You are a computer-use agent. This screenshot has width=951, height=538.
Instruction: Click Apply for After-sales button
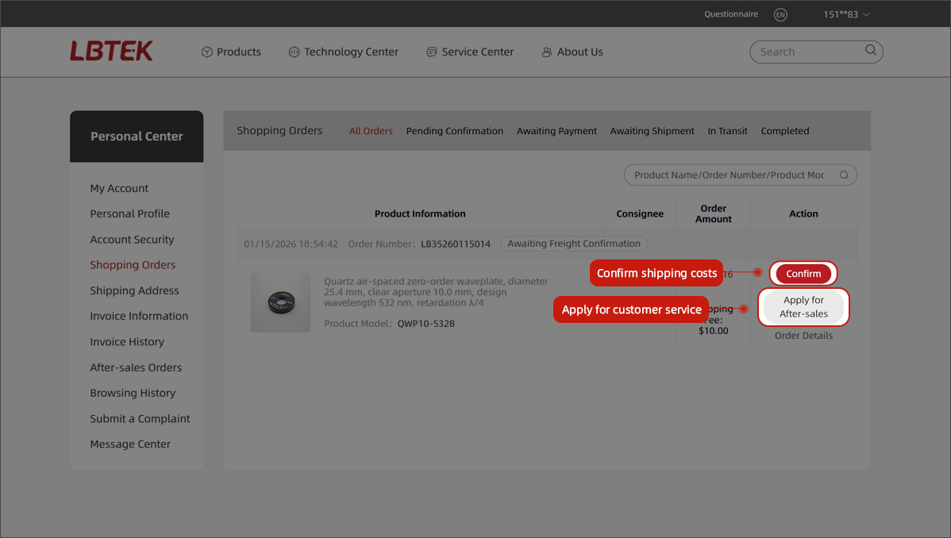click(803, 307)
